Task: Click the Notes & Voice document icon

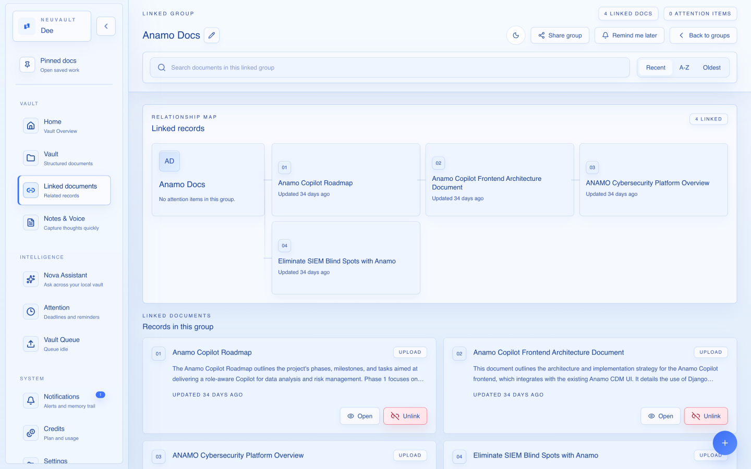Action: click(31, 223)
